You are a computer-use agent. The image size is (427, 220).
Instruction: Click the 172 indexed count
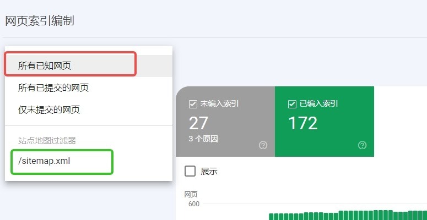click(303, 123)
